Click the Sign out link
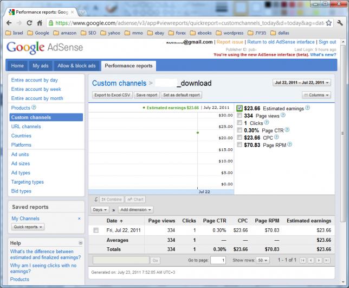 pyautogui.click(x=327, y=42)
